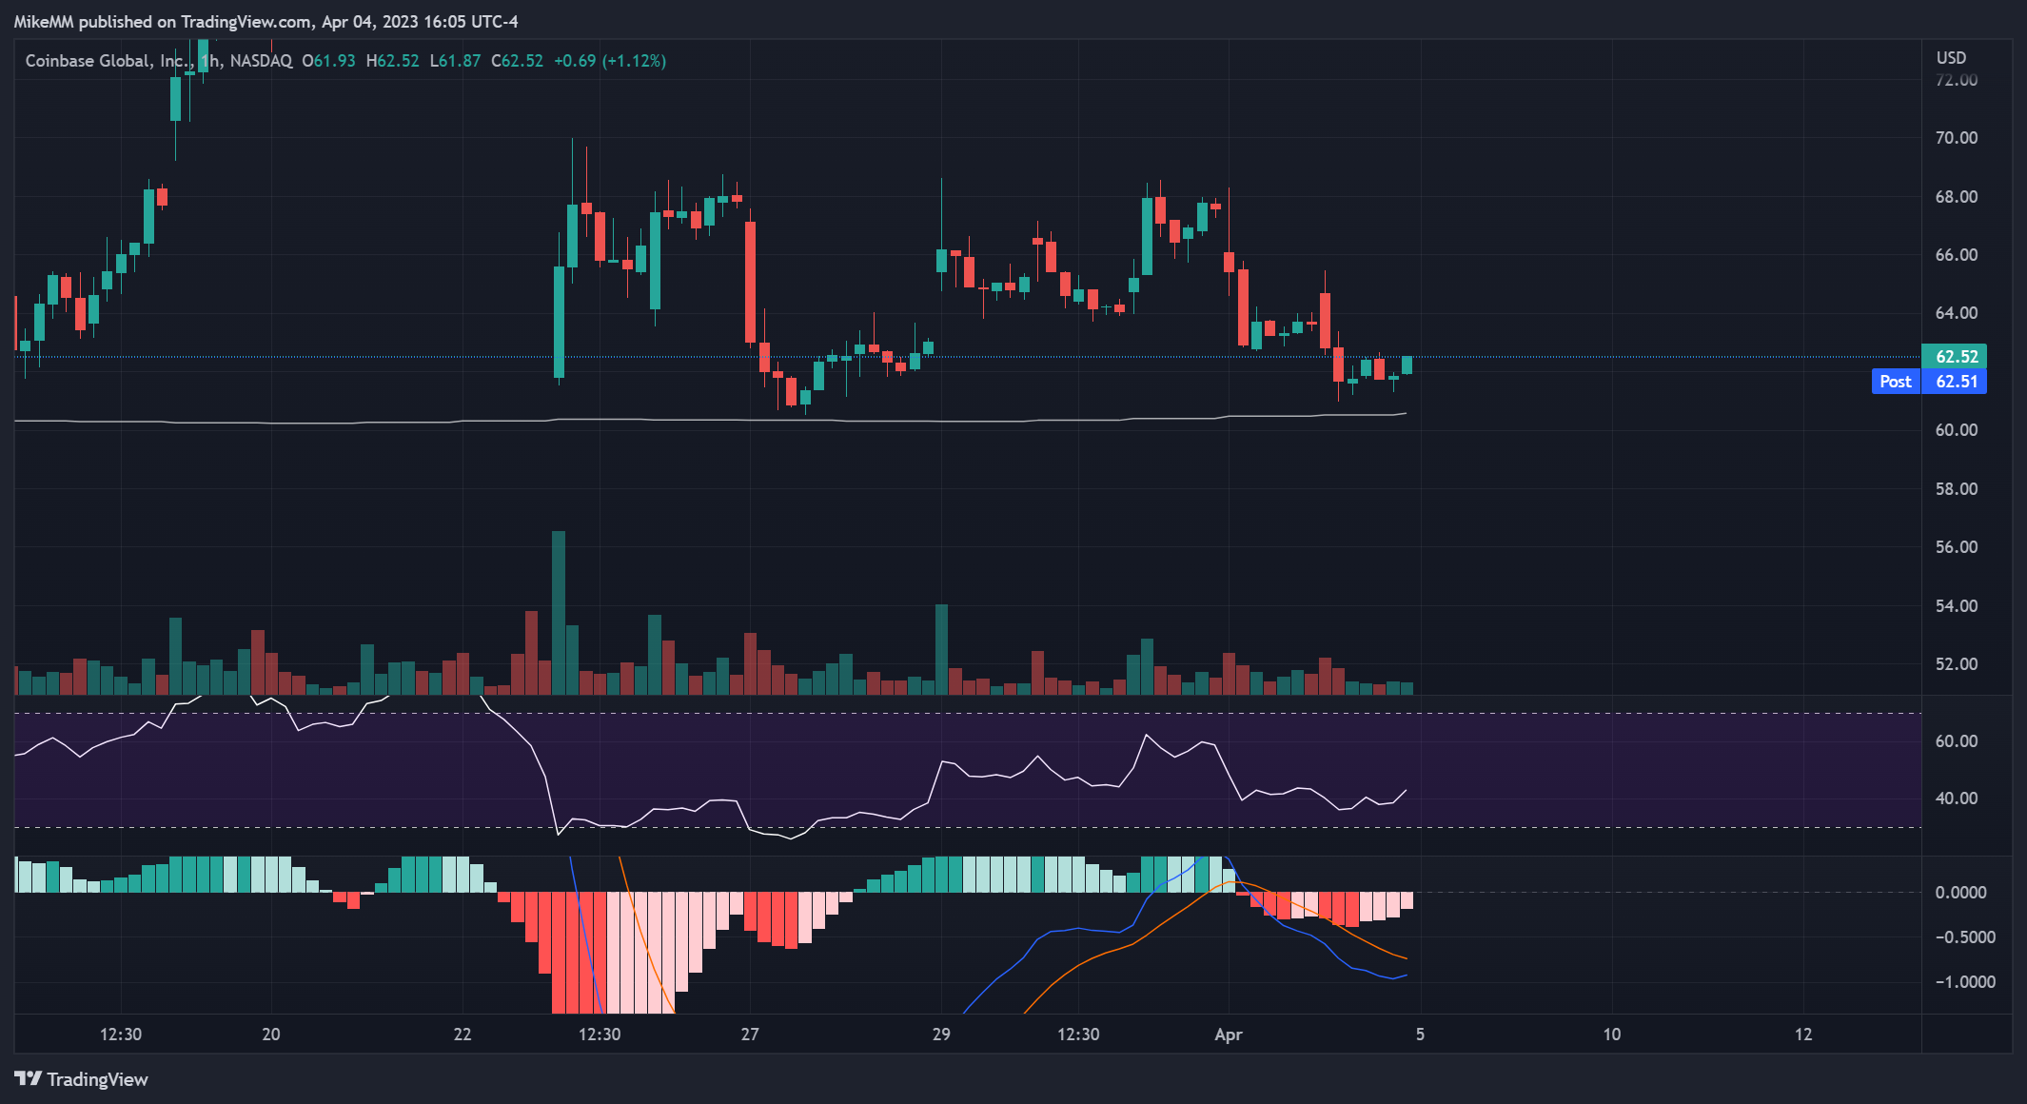Viewport: 2027px width, 1104px height.
Task: Click the 62.51 post-market price label
Action: [1956, 382]
